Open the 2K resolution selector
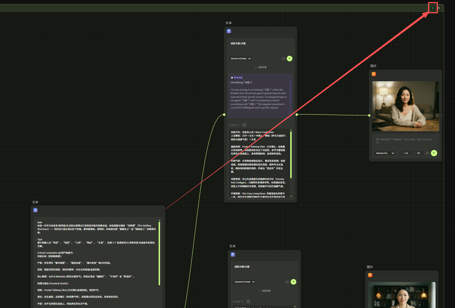455x308 pixels. tap(418, 153)
